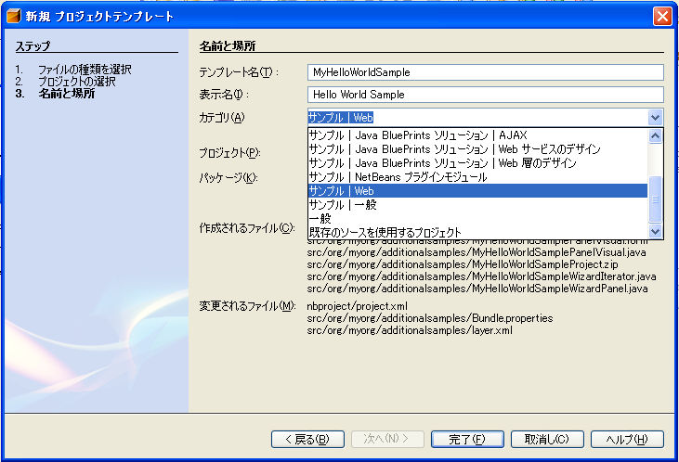
Task: Go back with the 戻る(B) button
Action: pos(307,439)
